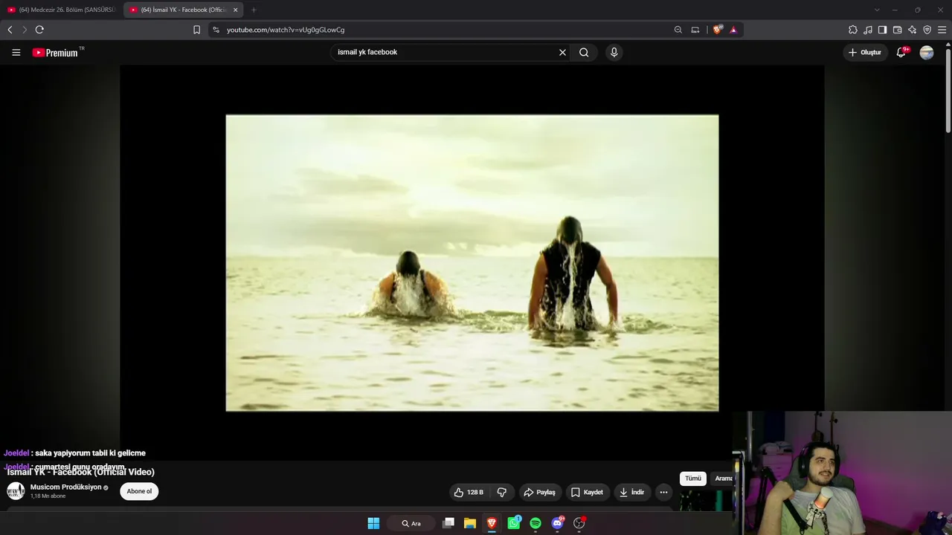Open OBS Studio from the taskbar
This screenshot has height=535, width=952.
pos(579,523)
